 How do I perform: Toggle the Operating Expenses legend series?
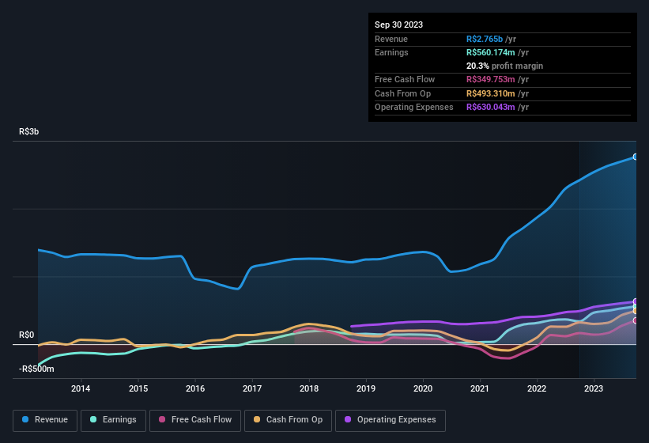pyautogui.click(x=391, y=419)
